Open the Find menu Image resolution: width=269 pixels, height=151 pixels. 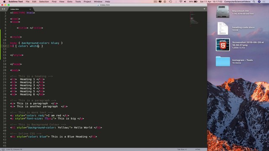tap(54, 2)
